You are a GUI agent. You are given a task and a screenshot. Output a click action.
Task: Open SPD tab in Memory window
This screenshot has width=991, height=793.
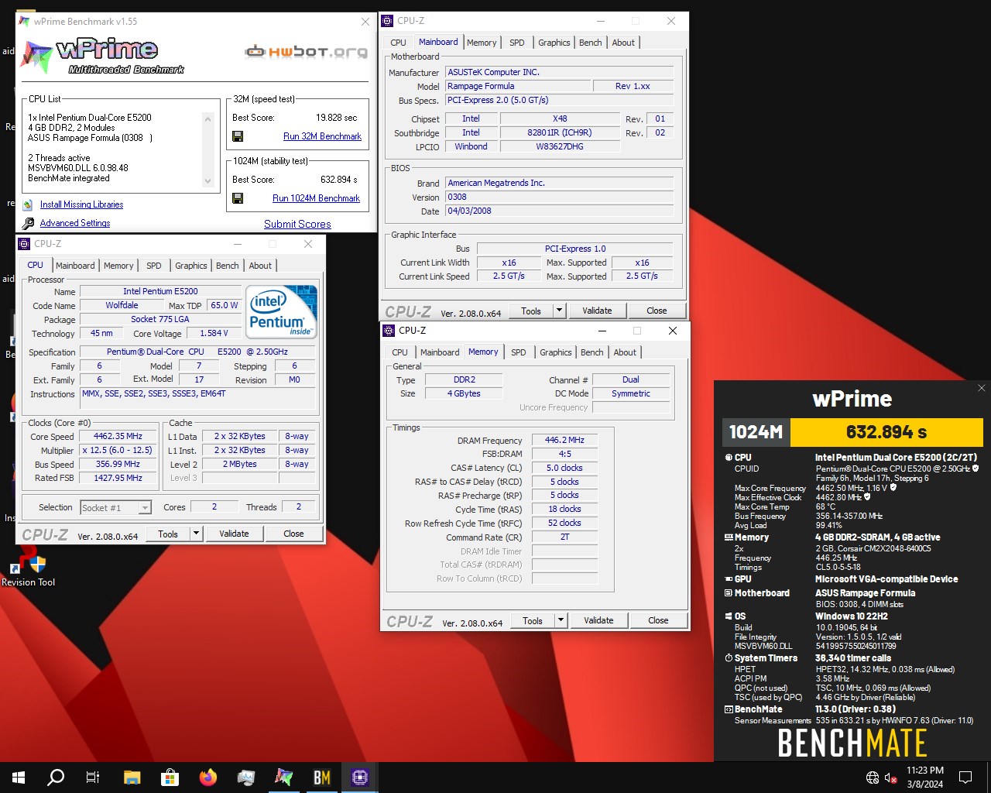(519, 352)
